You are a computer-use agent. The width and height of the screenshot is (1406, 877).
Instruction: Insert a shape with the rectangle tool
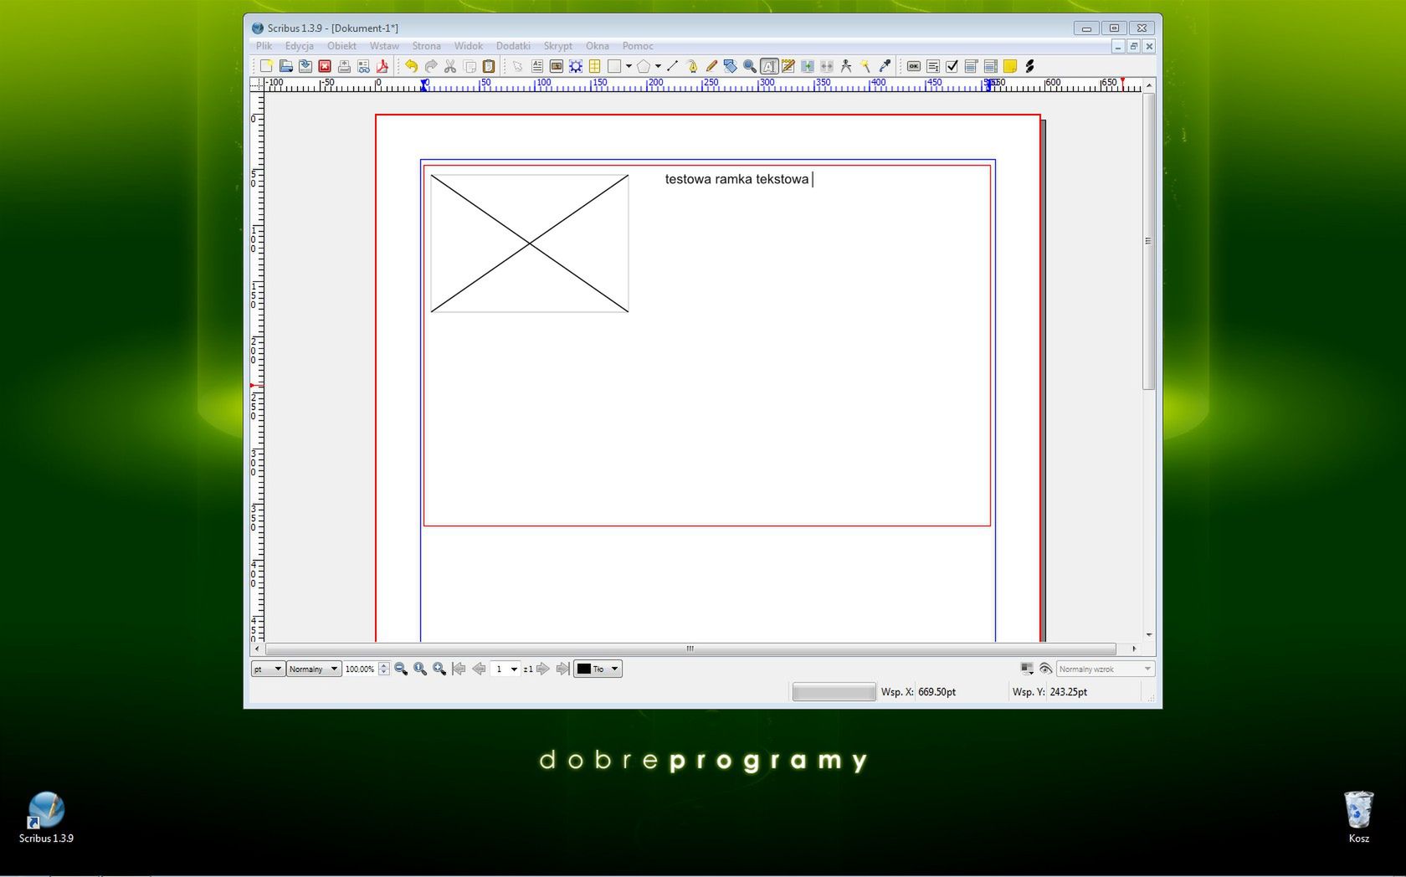(614, 66)
